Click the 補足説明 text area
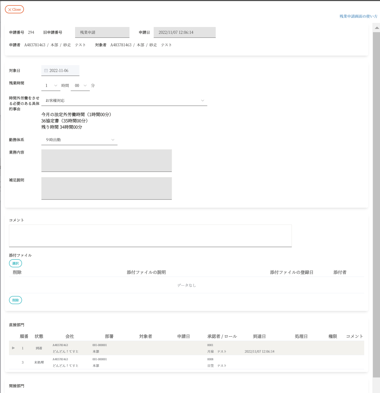This screenshot has width=380, height=393. click(x=106, y=188)
